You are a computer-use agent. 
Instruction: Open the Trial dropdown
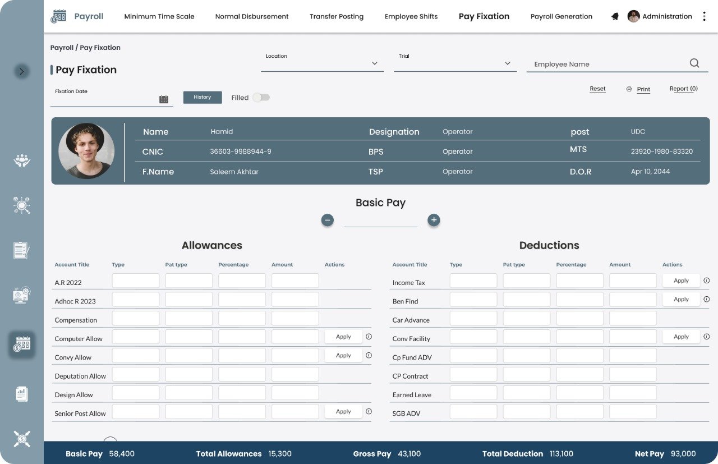click(455, 63)
